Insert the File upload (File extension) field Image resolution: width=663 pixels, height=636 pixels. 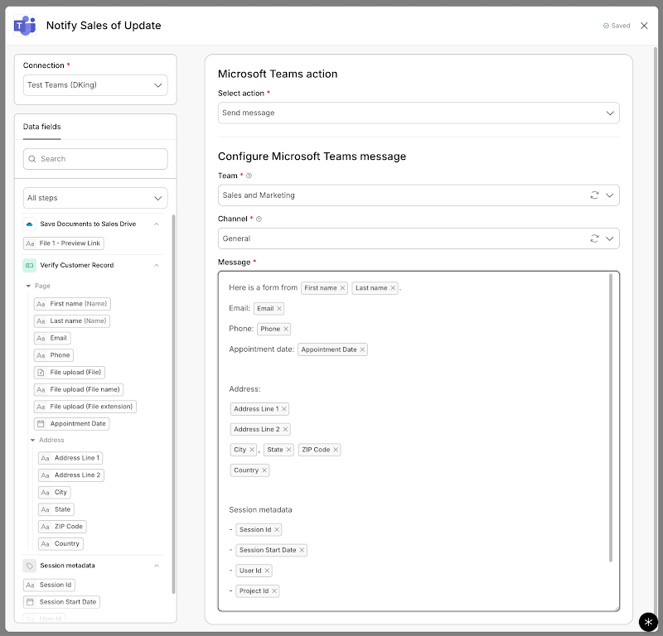85,407
